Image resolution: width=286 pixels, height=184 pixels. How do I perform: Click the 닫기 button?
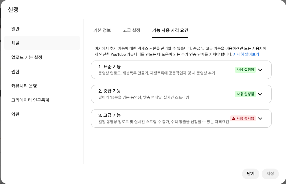[x=250, y=174]
